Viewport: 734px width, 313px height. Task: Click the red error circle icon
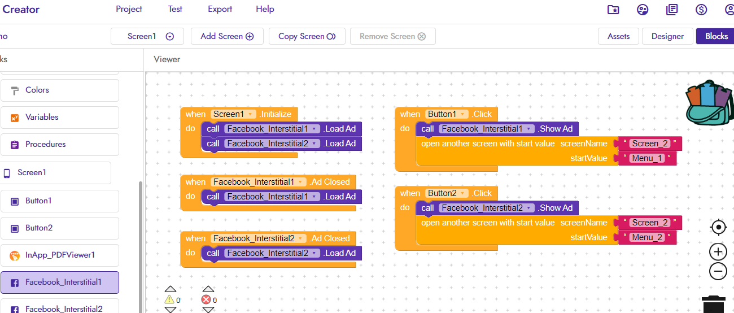(206, 299)
